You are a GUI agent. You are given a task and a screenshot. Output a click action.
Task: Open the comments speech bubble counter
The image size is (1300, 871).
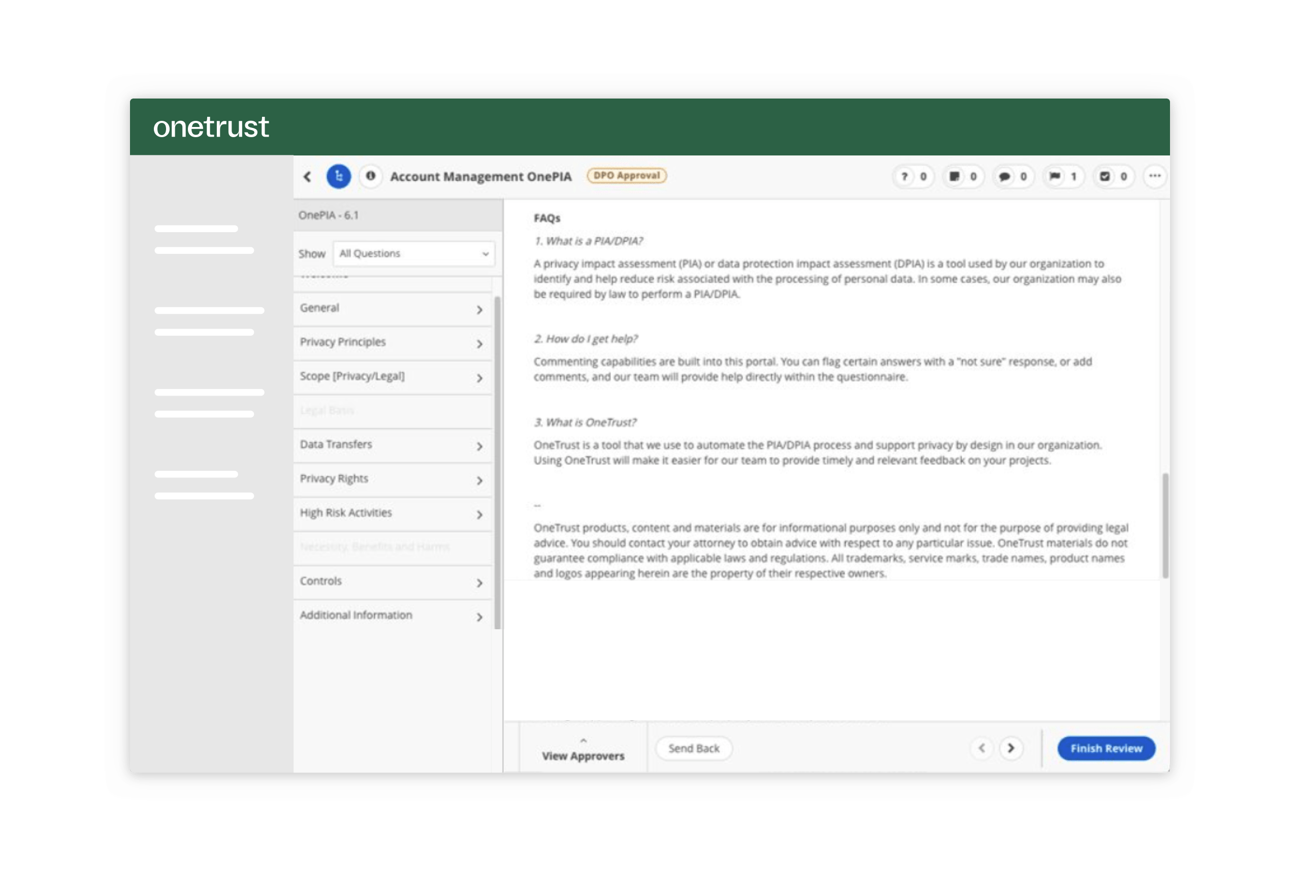point(1013,177)
